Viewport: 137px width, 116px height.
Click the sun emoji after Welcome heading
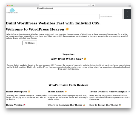pos(67,29)
